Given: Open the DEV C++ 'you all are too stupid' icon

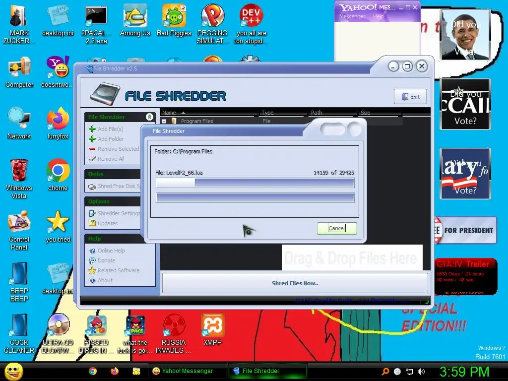Looking at the screenshot, I should (x=251, y=24).
